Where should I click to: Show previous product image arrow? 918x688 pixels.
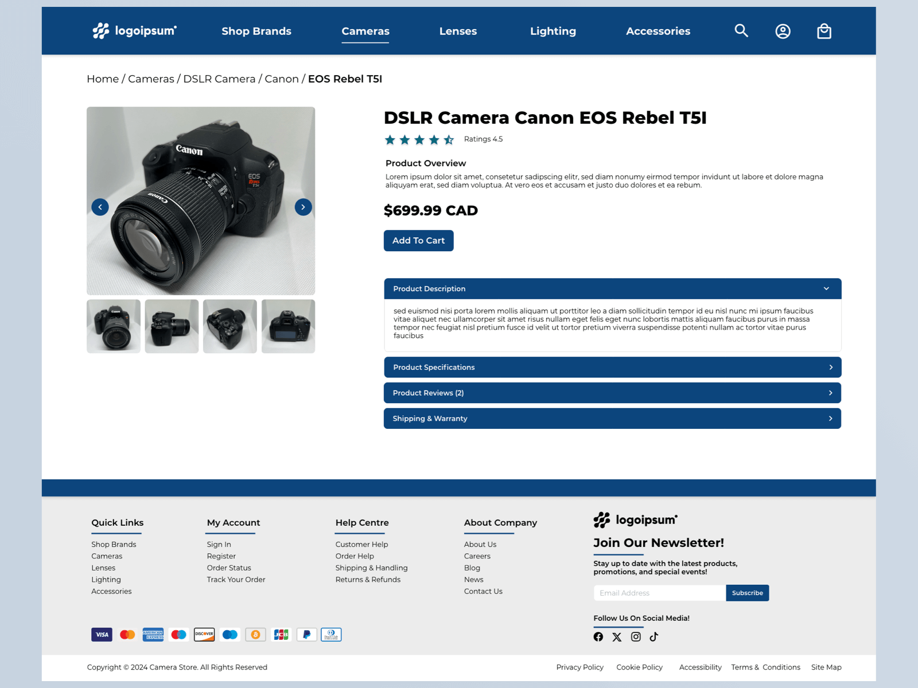click(x=100, y=207)
